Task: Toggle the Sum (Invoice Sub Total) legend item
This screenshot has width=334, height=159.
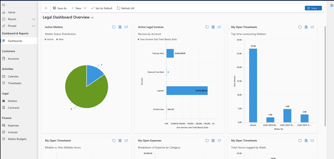Action: tap(157, 39)
